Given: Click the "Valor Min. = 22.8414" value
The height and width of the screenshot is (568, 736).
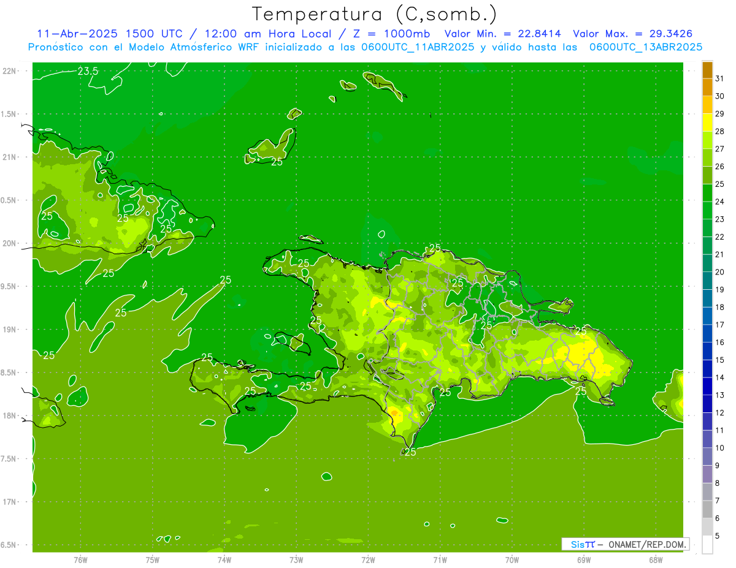Looking at the screenshot, I should click(x=502, y=34).
